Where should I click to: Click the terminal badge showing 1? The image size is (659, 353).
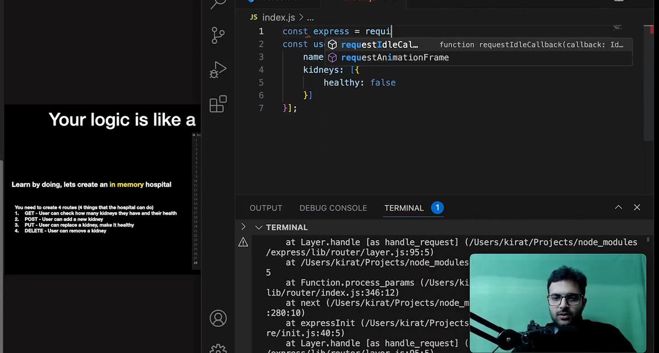tap(437, 208)
